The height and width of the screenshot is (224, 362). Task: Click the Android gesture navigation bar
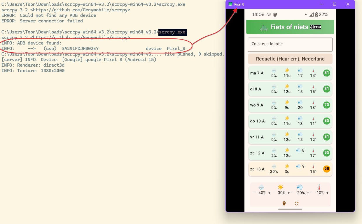290,209
